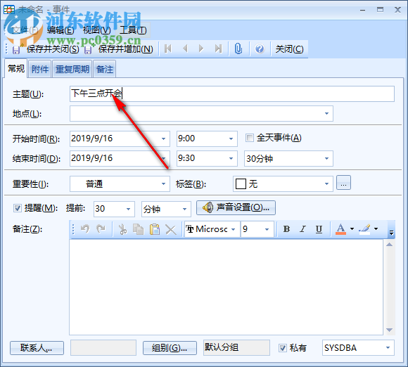Undo in the notes toolbar

point(85,229)
